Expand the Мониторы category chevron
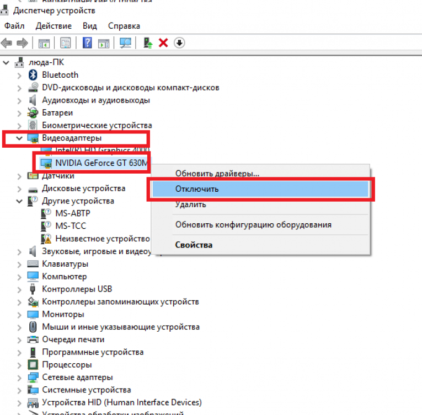 [19, 315]
